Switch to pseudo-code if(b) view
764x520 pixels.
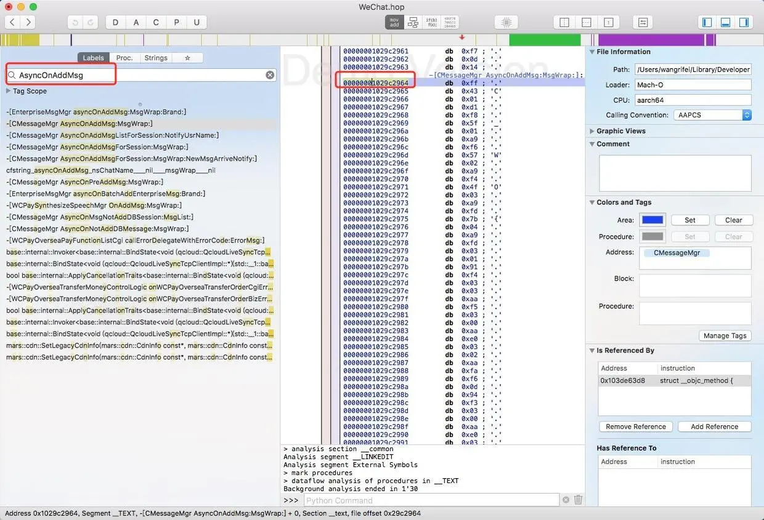[x=431, y=22]
